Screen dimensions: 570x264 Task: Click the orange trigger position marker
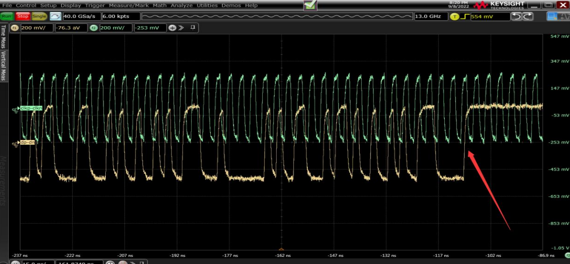281,249
